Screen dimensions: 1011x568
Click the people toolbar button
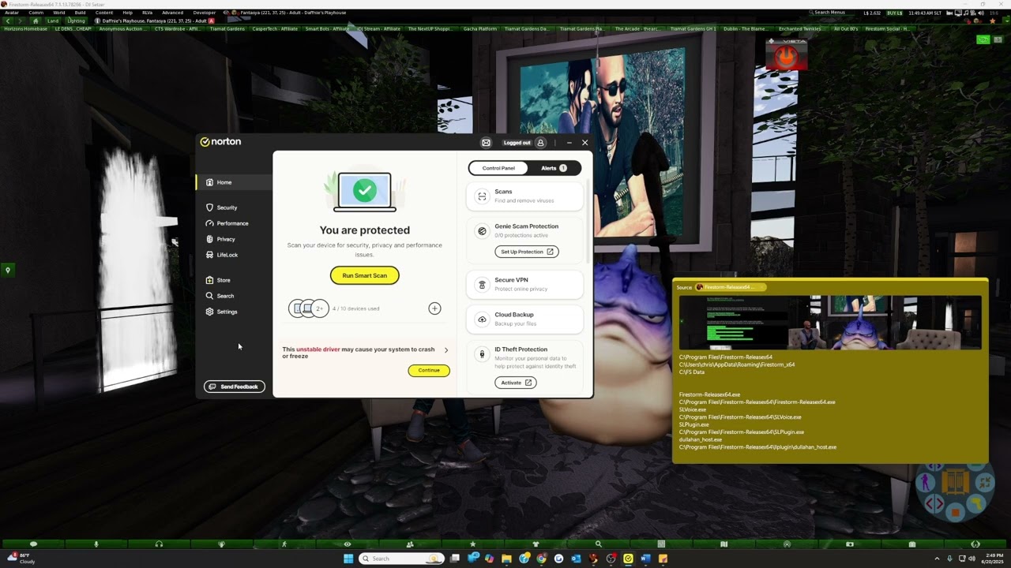tap(410, 544)
